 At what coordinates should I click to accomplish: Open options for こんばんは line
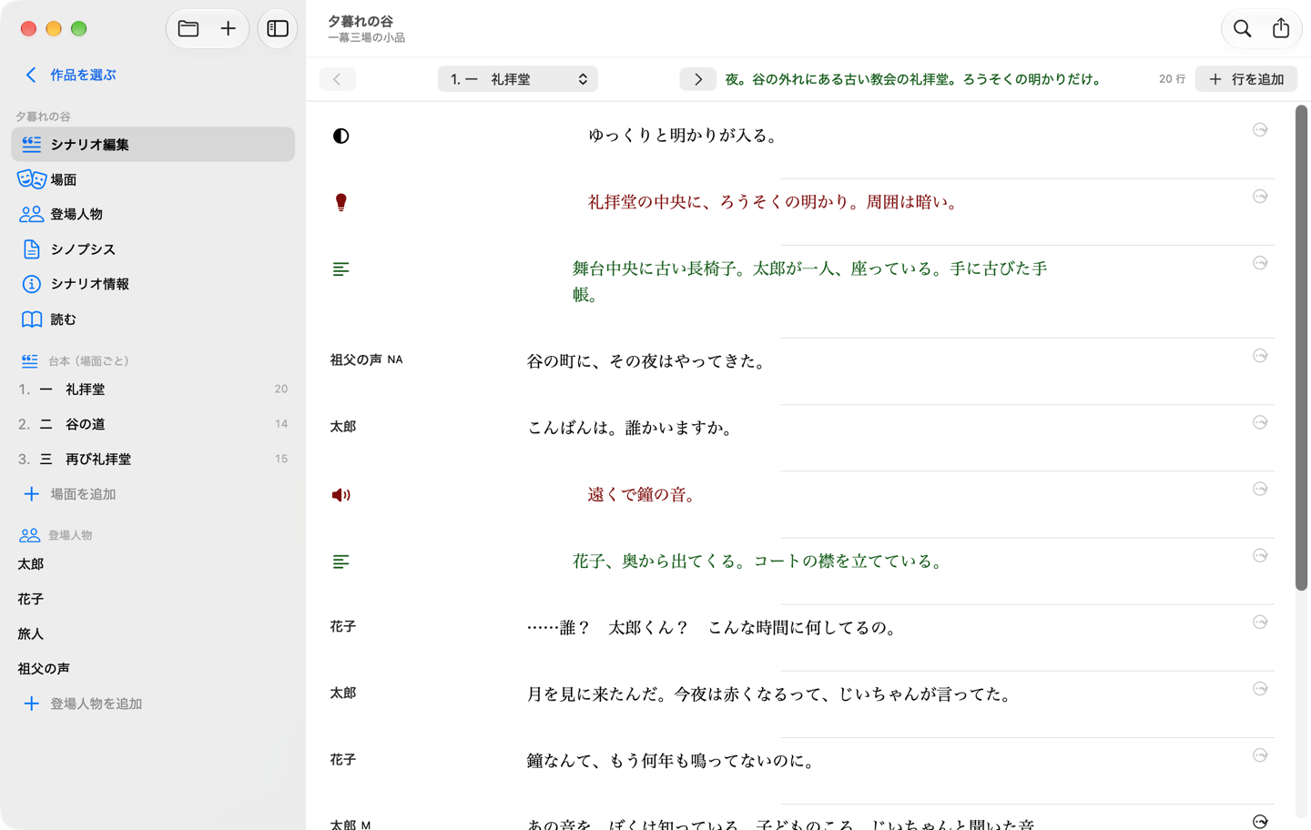(1260, 422)
